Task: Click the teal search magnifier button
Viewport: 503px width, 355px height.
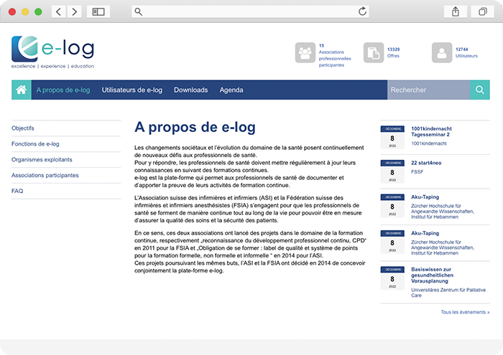Action: click(x=480, y=90)
